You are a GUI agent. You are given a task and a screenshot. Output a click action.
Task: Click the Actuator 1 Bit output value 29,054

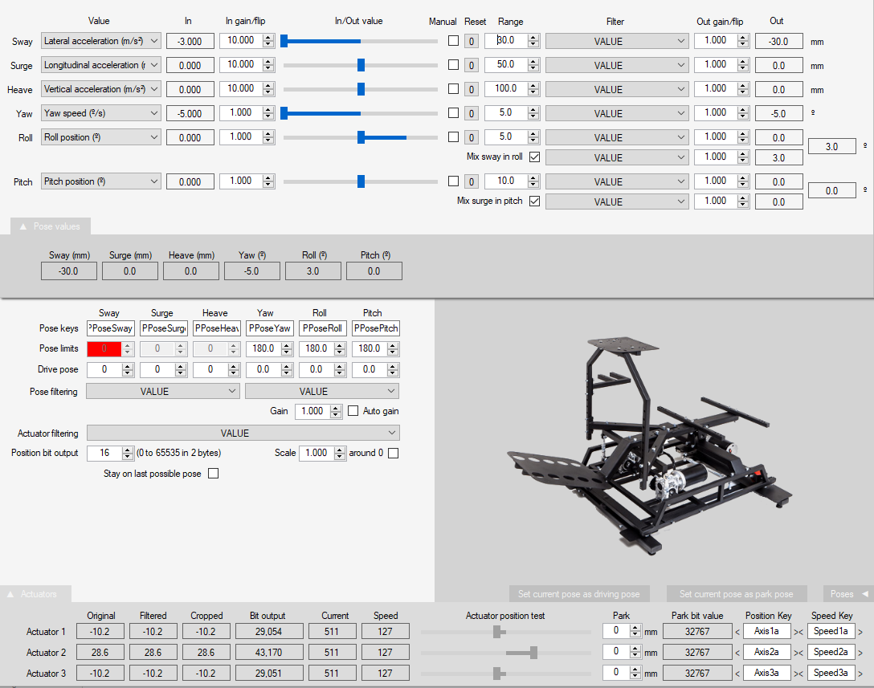269,631
